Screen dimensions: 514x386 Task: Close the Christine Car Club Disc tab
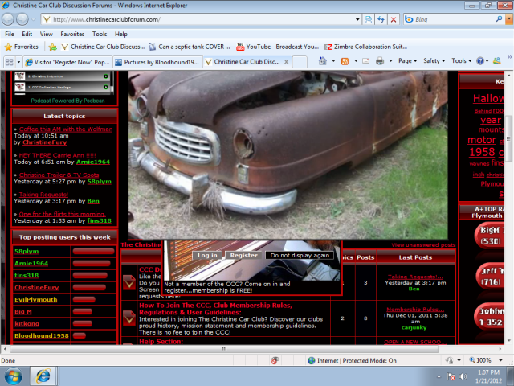(286, 62)
